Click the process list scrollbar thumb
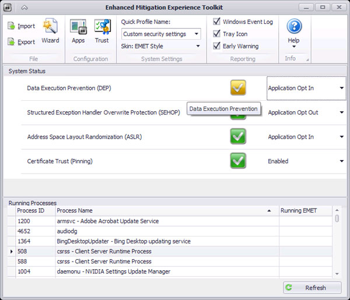Viewport: 350px width, 300px height. click(337, 218)
